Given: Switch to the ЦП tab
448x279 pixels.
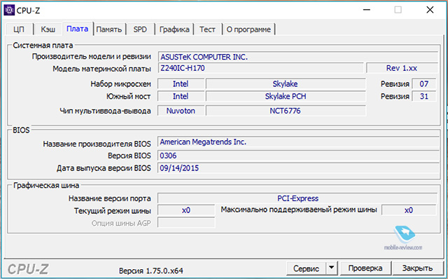Looking at the screenshot, I should click(19, 29).
